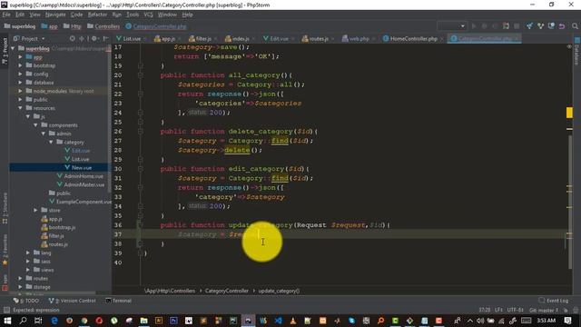
Task: Expand the config folder
Action: [x=20, y=74]
